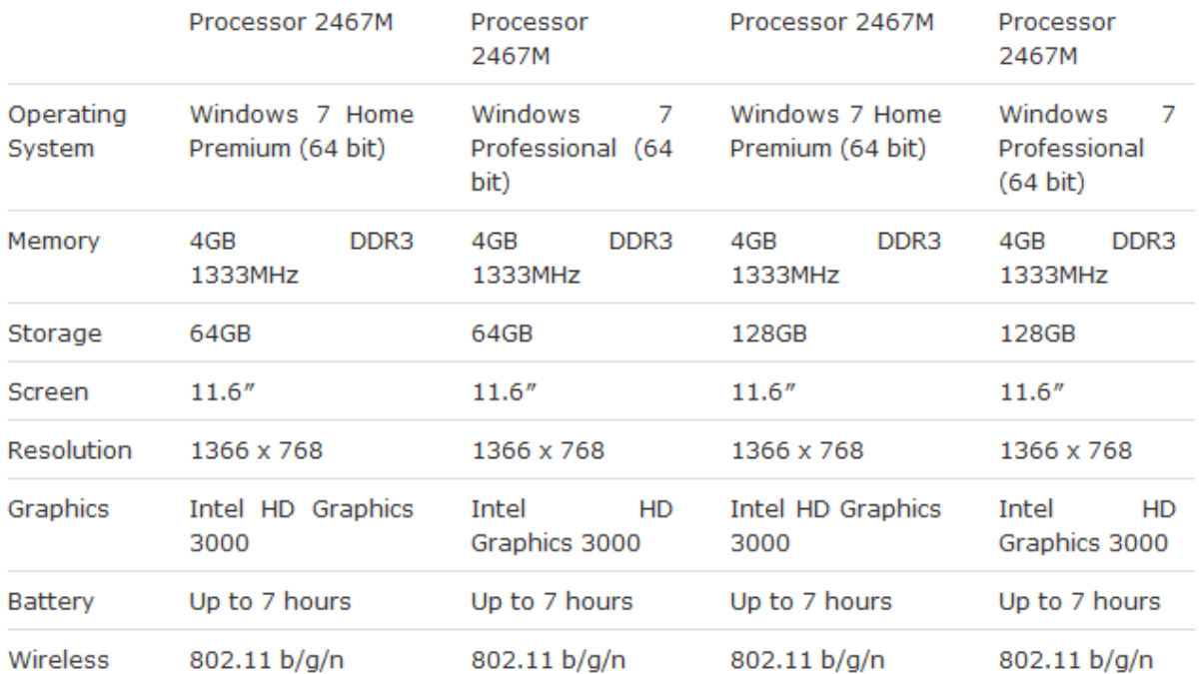Click the first column's "Up to 7 hours" value

[270, 601]
